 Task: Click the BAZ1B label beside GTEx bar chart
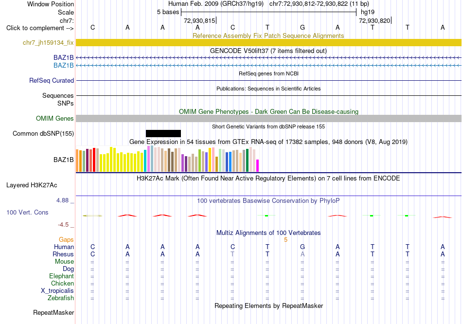click(63, 160)
